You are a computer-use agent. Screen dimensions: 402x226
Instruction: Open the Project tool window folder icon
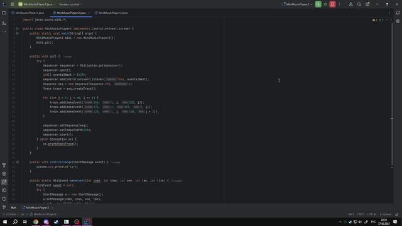point(4,13)
